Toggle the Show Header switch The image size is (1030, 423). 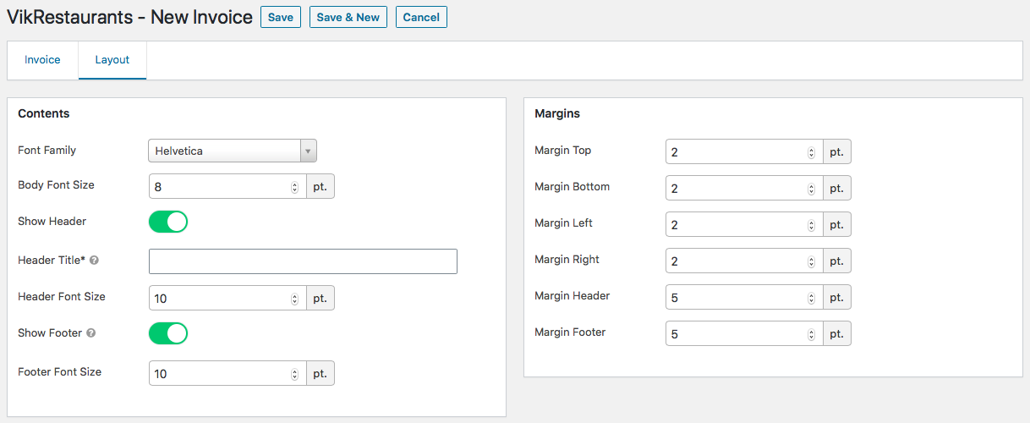[x=168, y=222]
